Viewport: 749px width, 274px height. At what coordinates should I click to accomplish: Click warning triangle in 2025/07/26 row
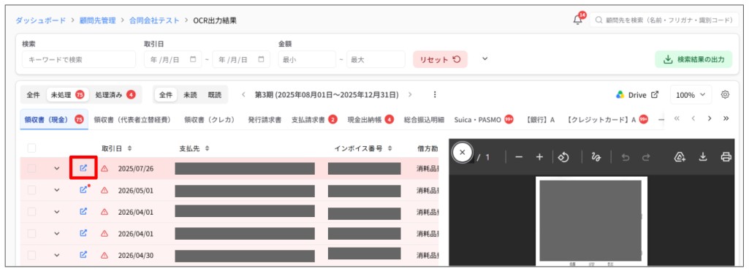click(x=104, y=169)
